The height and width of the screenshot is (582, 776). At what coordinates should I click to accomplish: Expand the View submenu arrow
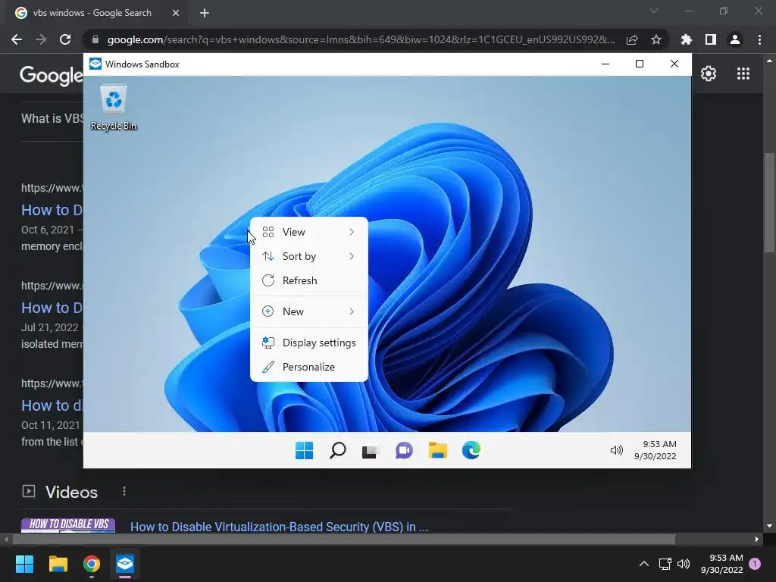(x=352, y=232)
